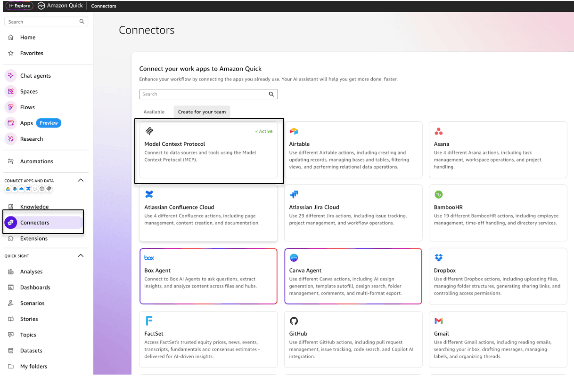
Task: Open the BambooHR connector card
Action: tap(498, 213)
